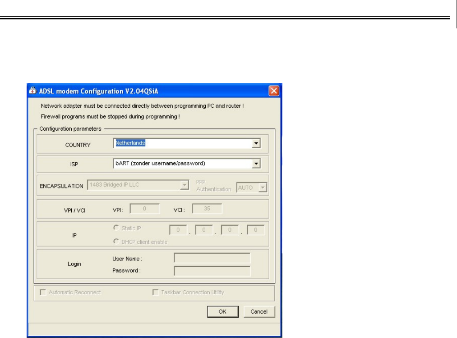Click the bART ISP combo box text
Screen dimensions: 457x338
tap(160, 163)
